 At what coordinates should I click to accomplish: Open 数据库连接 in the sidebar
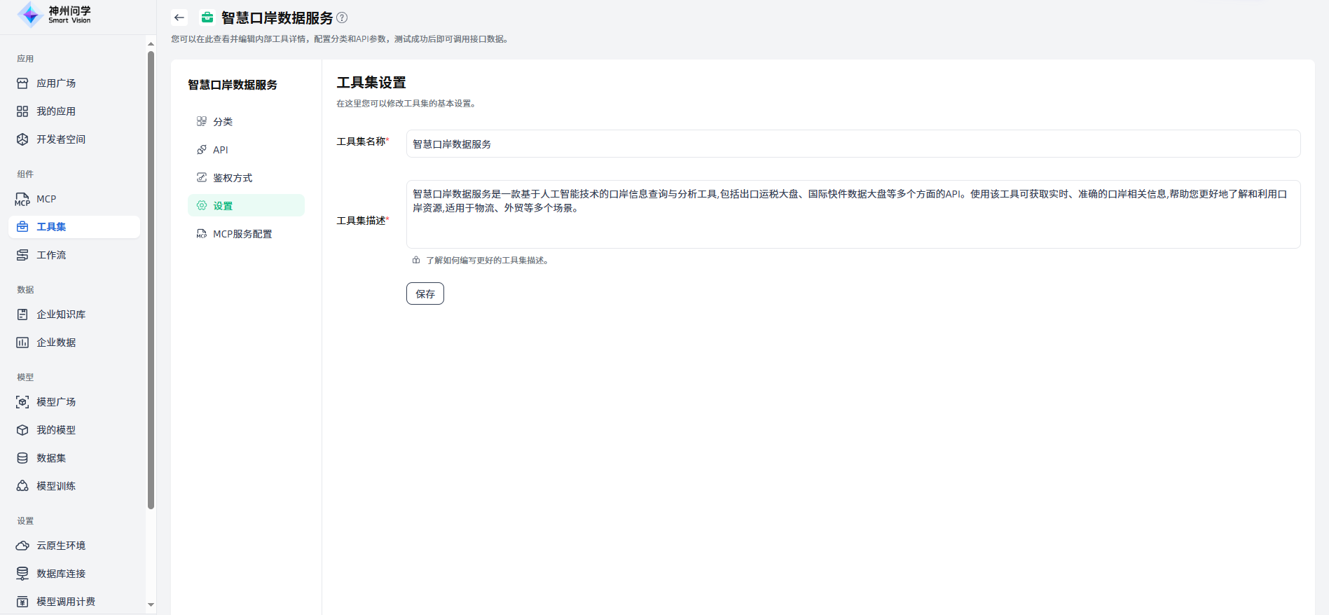[x=61, y=574]
